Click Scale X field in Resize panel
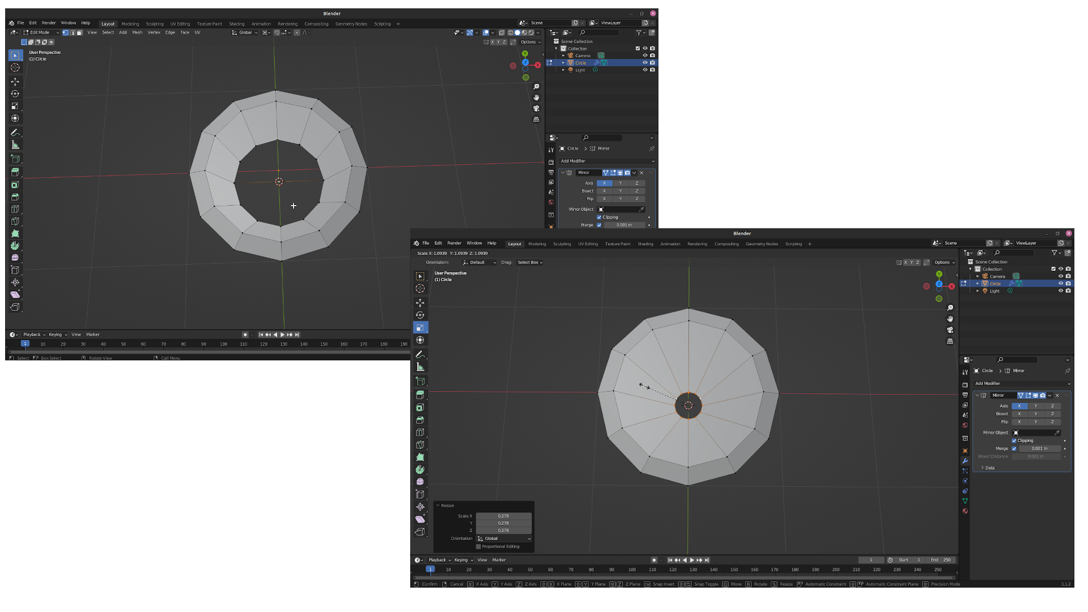The image size is (1088, 612). click(504, 516)
